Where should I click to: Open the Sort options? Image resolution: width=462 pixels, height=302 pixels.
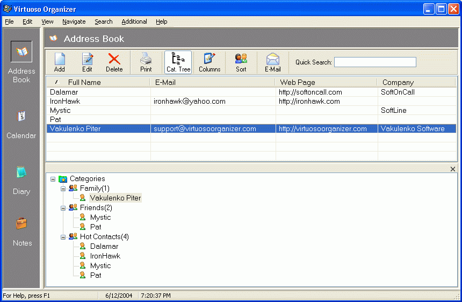pos(241,62)
